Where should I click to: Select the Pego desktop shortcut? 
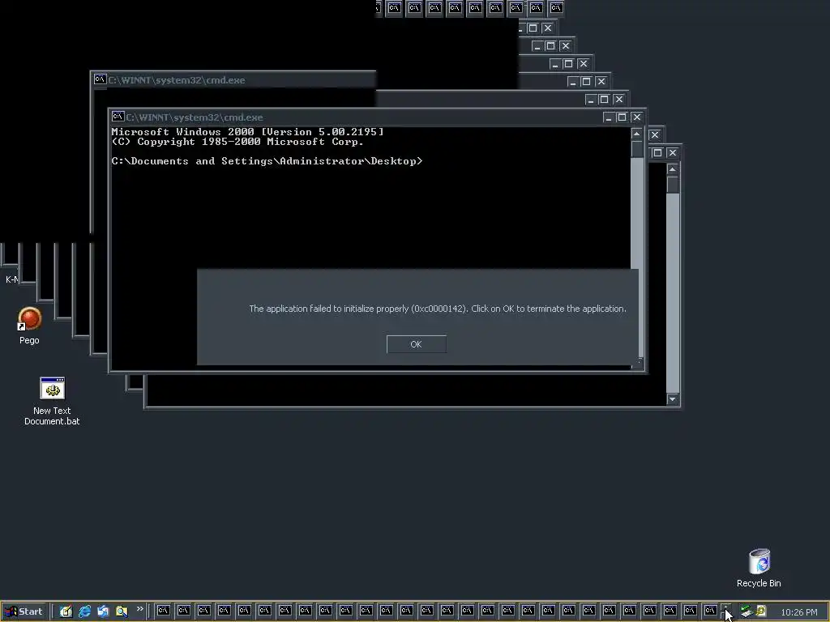(30, 326)
